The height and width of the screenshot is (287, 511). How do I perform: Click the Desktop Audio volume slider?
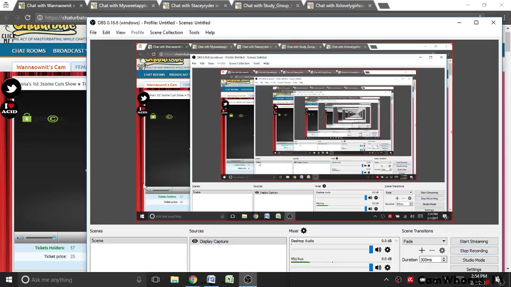pyautogui.click(x=371, y=250)
